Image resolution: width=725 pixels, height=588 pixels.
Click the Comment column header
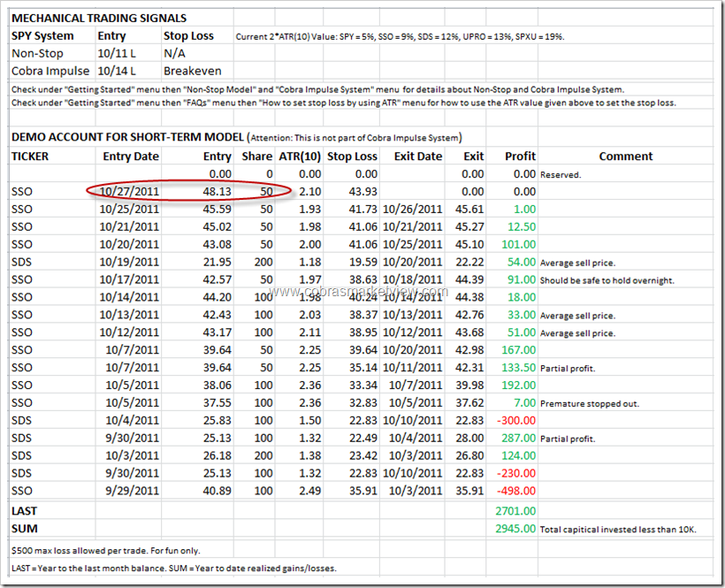[626, 157]
